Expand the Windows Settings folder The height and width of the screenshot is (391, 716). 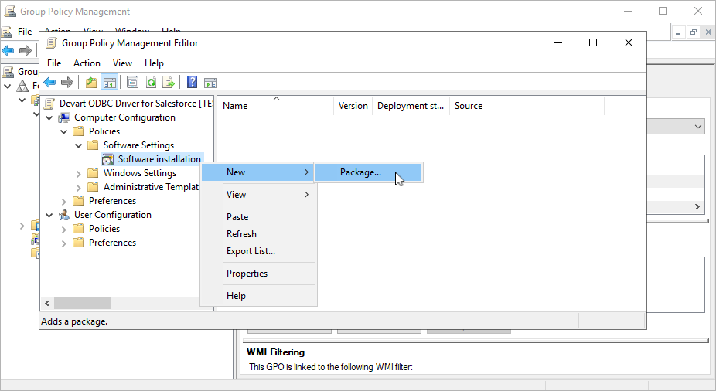79,173
